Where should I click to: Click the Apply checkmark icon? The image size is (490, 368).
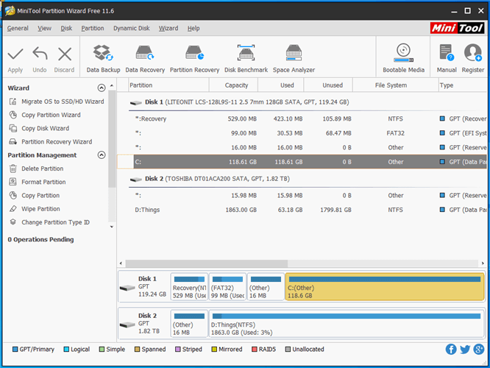[x=15, y=54]
